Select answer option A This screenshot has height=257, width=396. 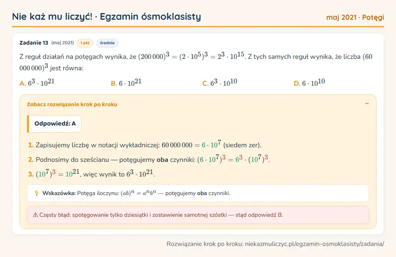[x=37, y=83]
